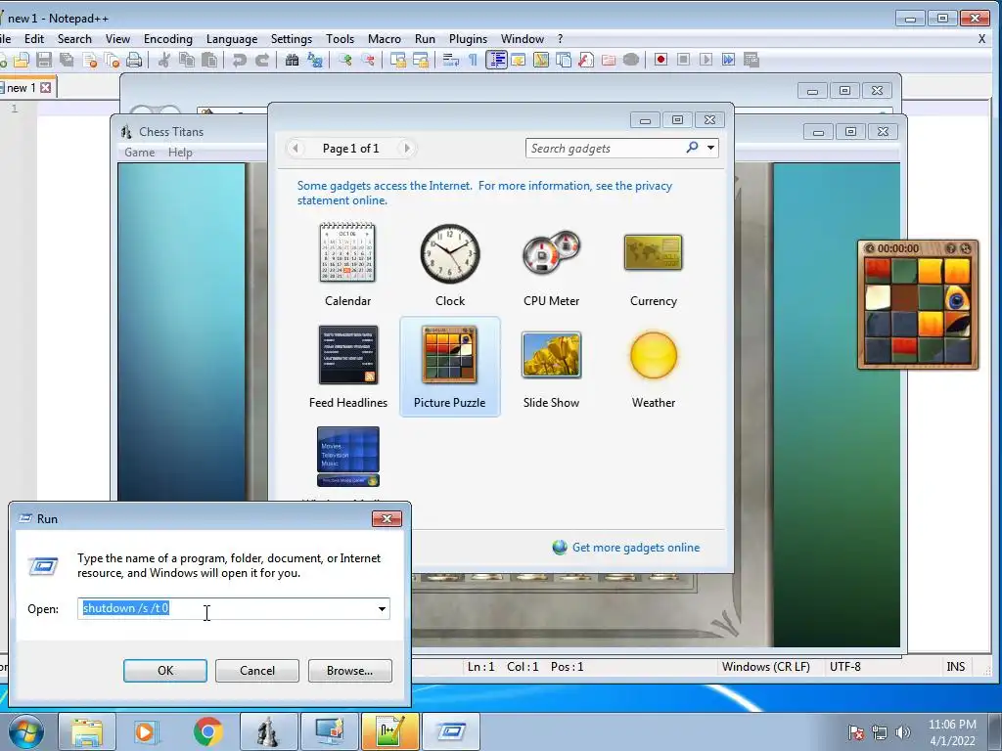Viewport: 1002px width, 751px height.
Task: Click the Open file icon in Notepad++ toolbar
Action: click(x=22, y=60)
